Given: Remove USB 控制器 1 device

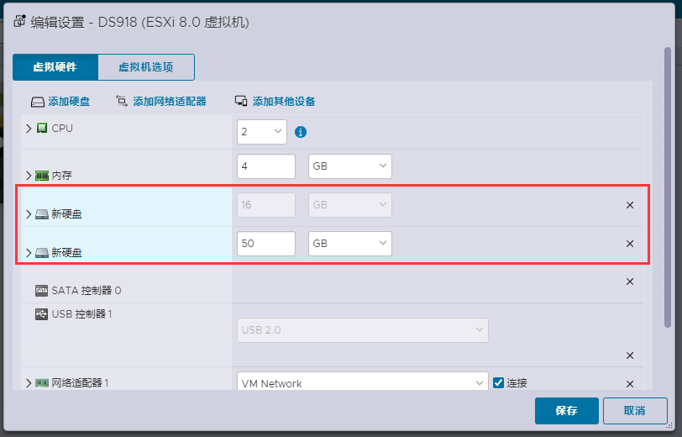Looking at the screenshot, I should [x=630, y=355].
